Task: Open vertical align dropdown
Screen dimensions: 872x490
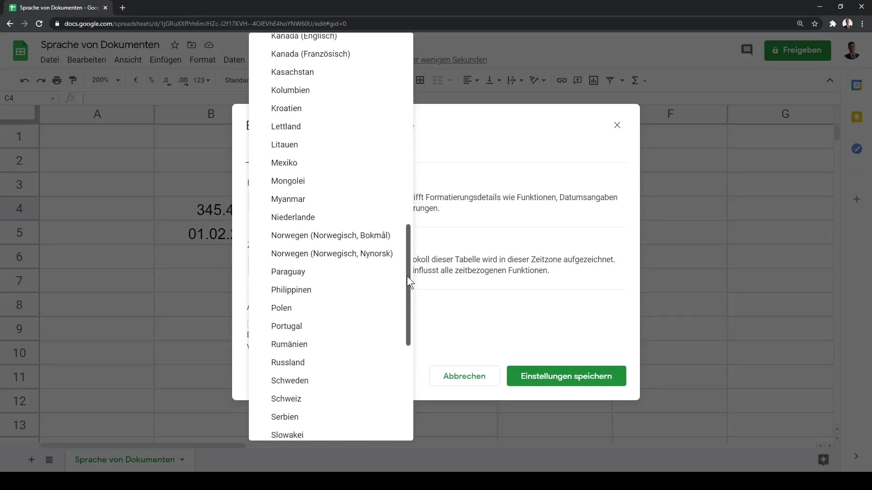Action: (x=494, y=80)
